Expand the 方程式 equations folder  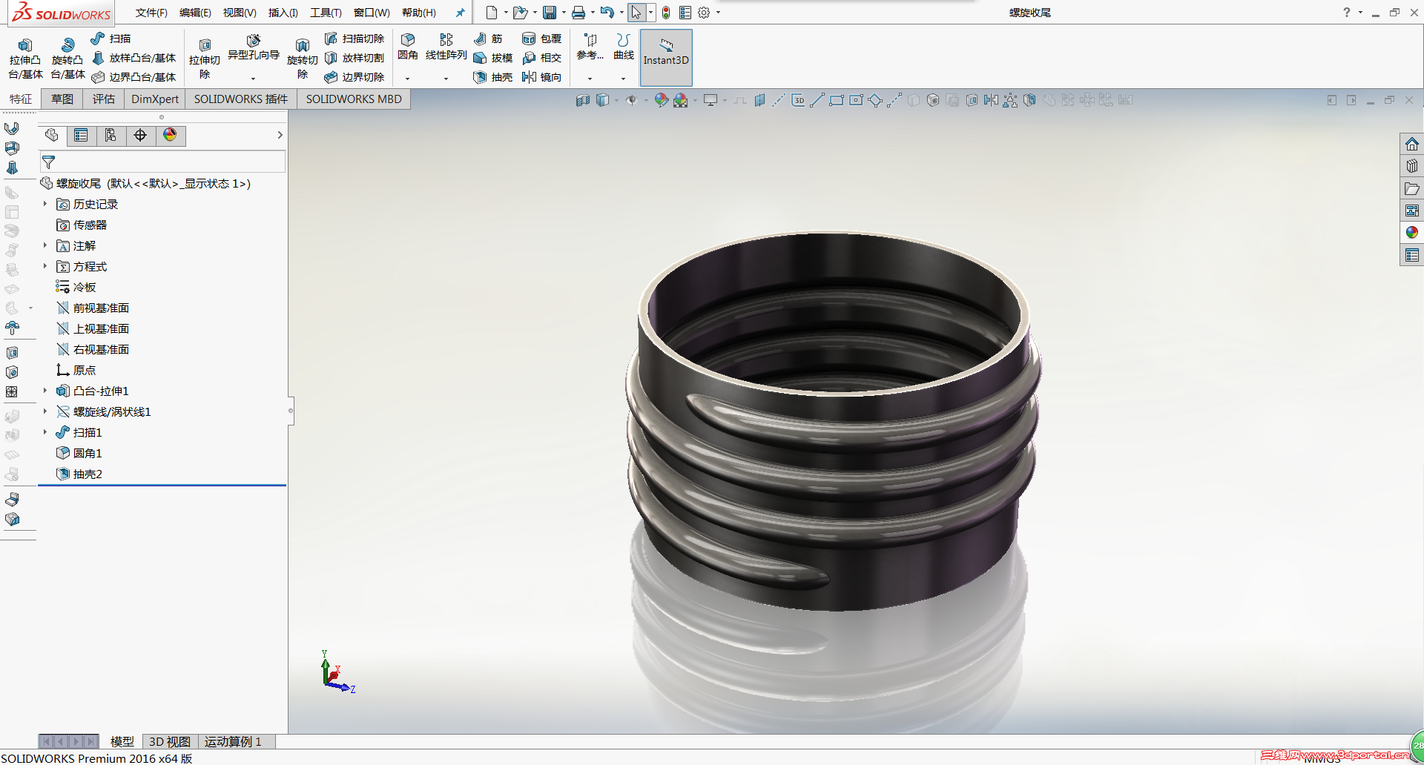click(45, 266)
